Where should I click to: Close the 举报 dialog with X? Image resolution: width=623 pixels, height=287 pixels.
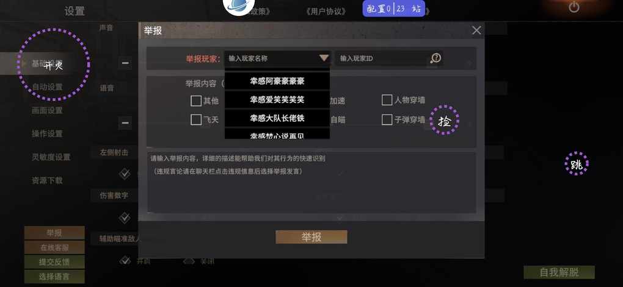[476, 30]
